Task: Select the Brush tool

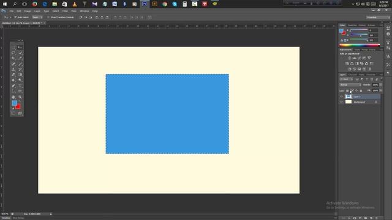Action: pyautogui.click(x=20, y=64)
